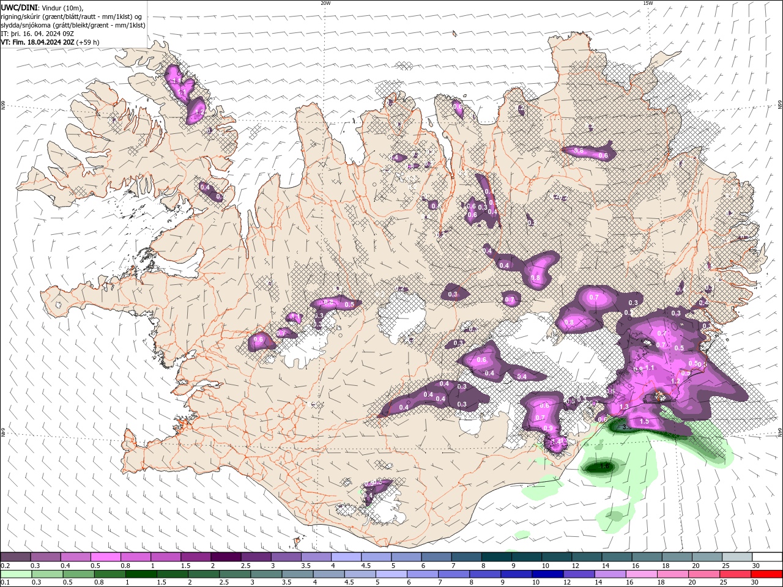Click lower legend swatch between 25 and 30

[x=734, y=574]
